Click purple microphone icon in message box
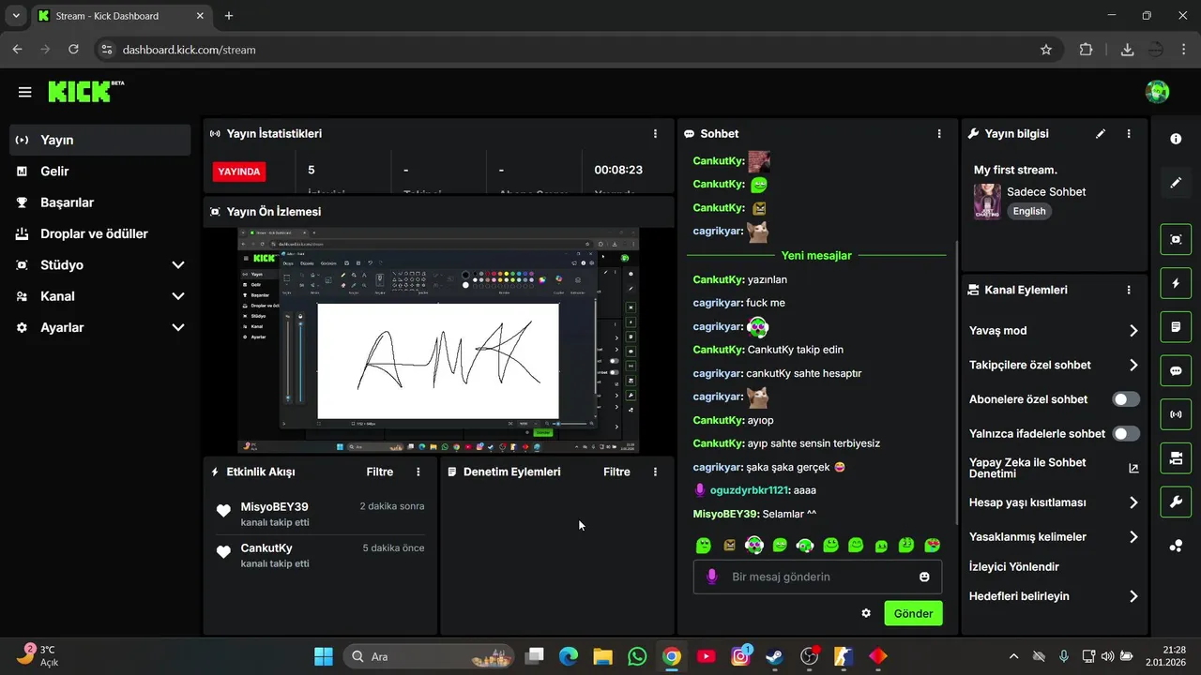The height and width of the screenshot is (675, 1201). pyautogui.click(x=712, y=577)
